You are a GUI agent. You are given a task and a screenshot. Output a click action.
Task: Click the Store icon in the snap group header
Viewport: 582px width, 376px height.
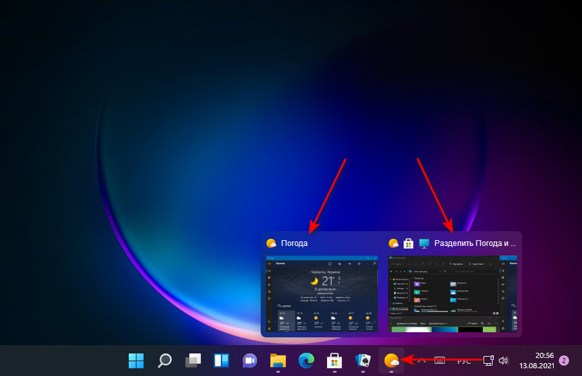(x=408, y=243)
